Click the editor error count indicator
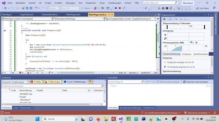 click(x=21, y=73)
